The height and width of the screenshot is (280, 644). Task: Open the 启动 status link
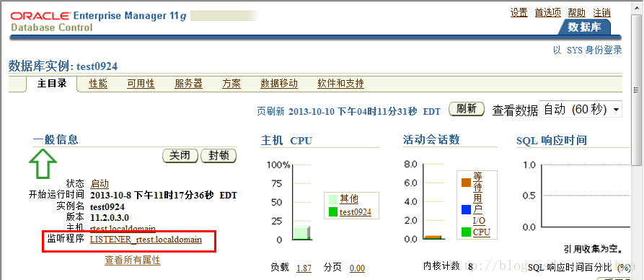[x=100, y=183]
